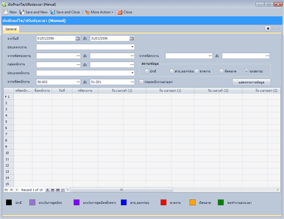Select the ขาดงาน status radio button
The width and height of the screenshot is (284, 219).
[x=196, y=71]
